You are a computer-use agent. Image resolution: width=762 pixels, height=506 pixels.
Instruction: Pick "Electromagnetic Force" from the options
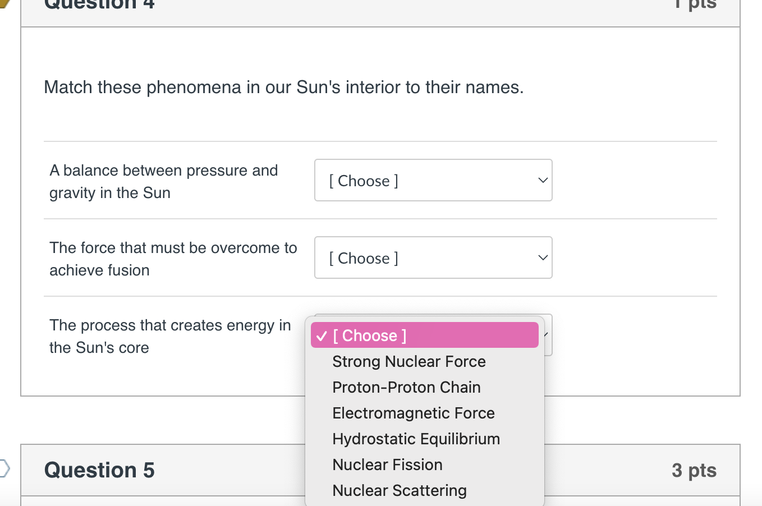(413, 413)
